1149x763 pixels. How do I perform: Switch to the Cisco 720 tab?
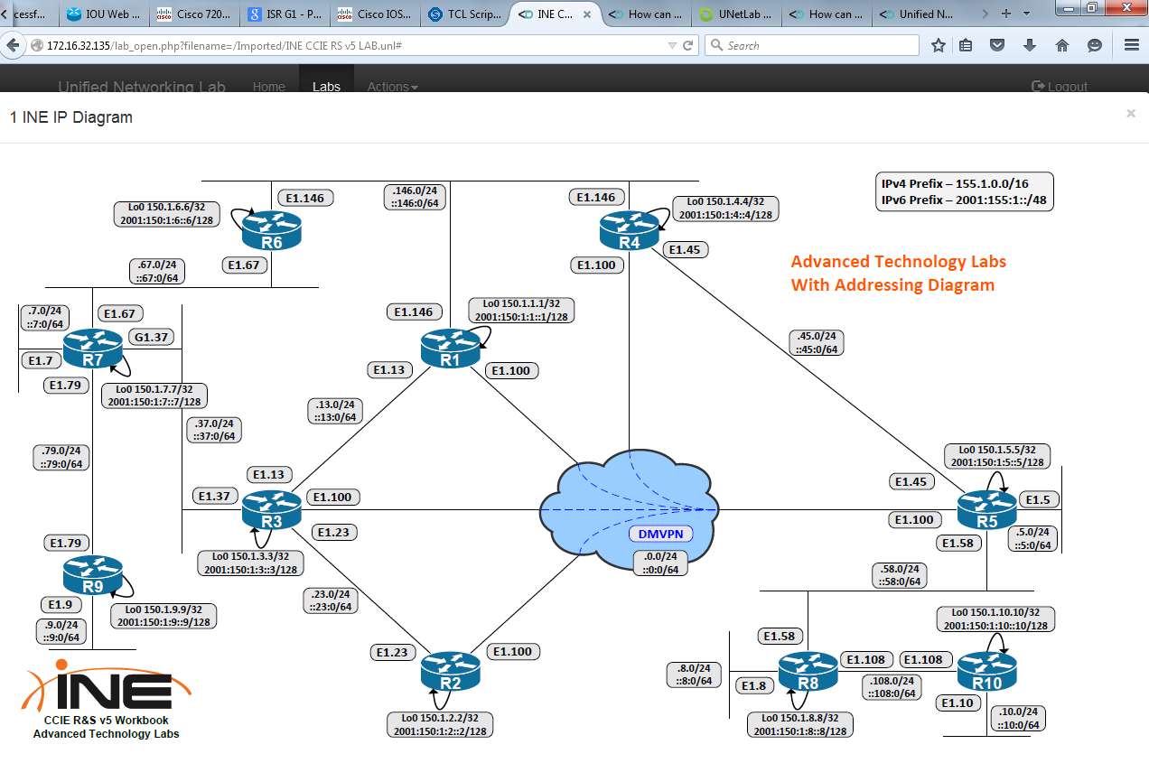coord(194,14)
